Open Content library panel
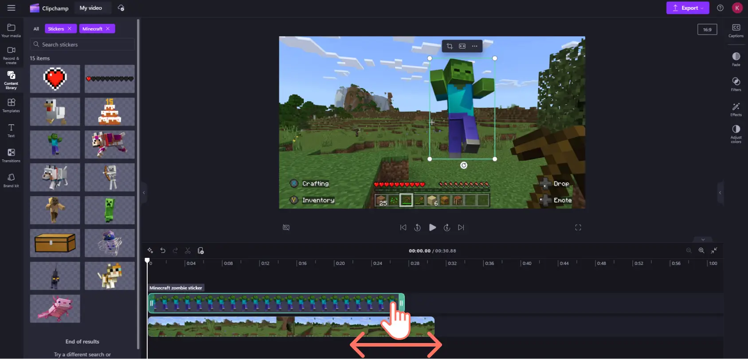Screen dimensions: 748x359 click(x=11, y=80)
